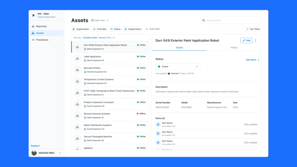Viewport: 297px width, 167px height.
Task: Click the Offline badge on Reverse Osmosis Systems
Action: point(141,113)
